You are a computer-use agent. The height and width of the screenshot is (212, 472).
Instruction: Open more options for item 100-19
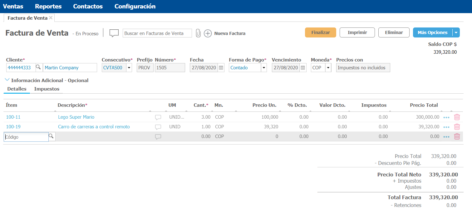[x=446, y=127]
